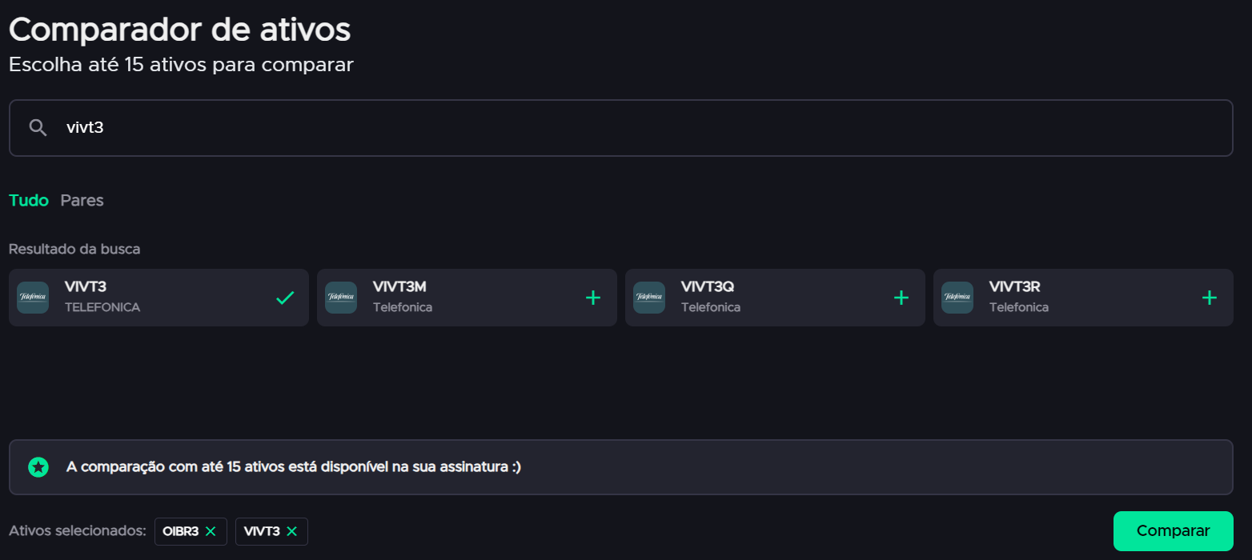This screenshot has height=560, width=1252.
Task: Add VIVT3Q with the plus icon
Action: pos(901,298)
